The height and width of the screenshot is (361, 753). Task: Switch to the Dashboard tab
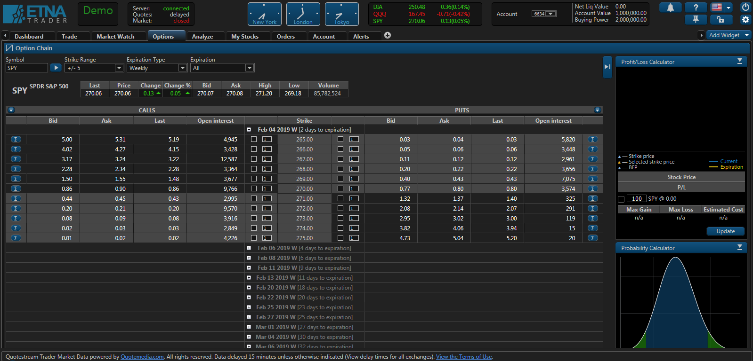tap(29, 36)
